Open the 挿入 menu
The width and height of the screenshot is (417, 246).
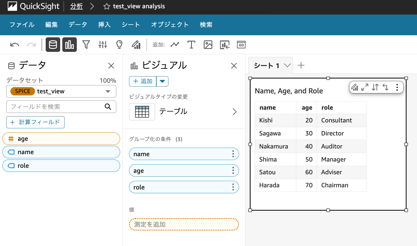[104, 25]
